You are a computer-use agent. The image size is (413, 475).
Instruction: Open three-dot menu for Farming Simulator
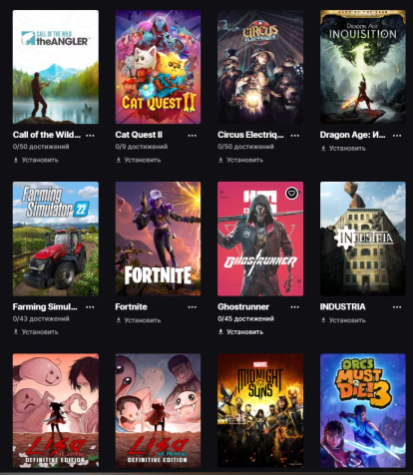coord(90,307)
